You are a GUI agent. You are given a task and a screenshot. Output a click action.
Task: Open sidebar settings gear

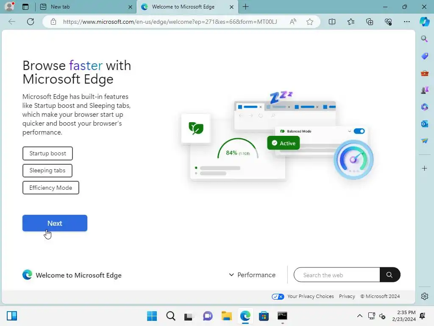(x=424, y=296)
